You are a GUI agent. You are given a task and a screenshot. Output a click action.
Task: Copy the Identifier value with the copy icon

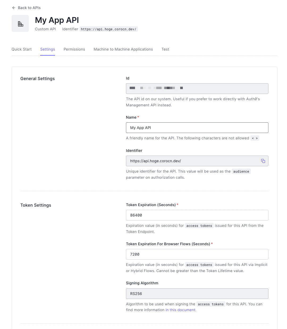click(x=263, y=161)
